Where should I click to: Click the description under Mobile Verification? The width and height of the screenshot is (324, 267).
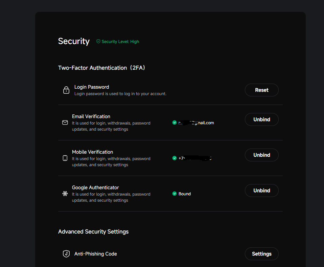(111, 162)
